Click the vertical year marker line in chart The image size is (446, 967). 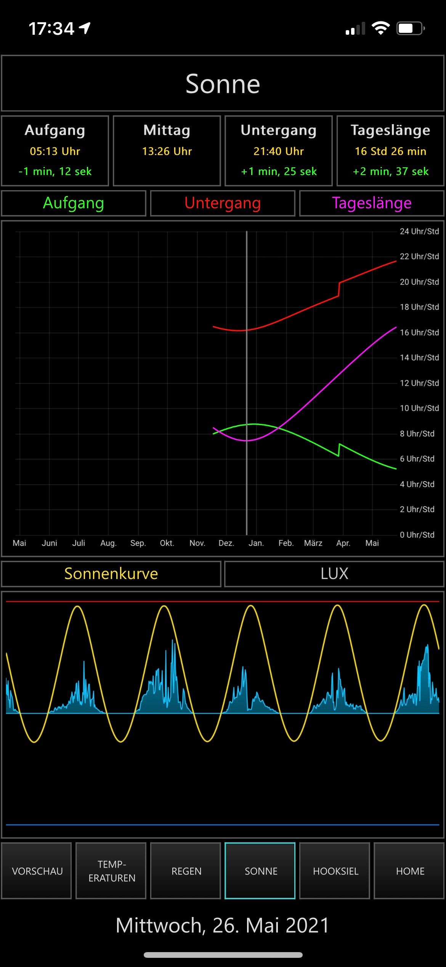click(x=247, y=383)
